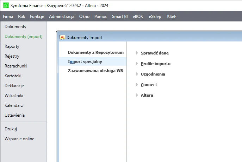Select Zaawansowana obsługa WB tab
The height and width of the screenshot is (162, 242).
click(95, 71)
